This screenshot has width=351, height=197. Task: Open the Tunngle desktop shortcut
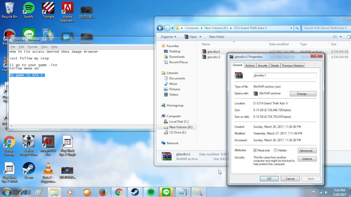pos(48,10)
